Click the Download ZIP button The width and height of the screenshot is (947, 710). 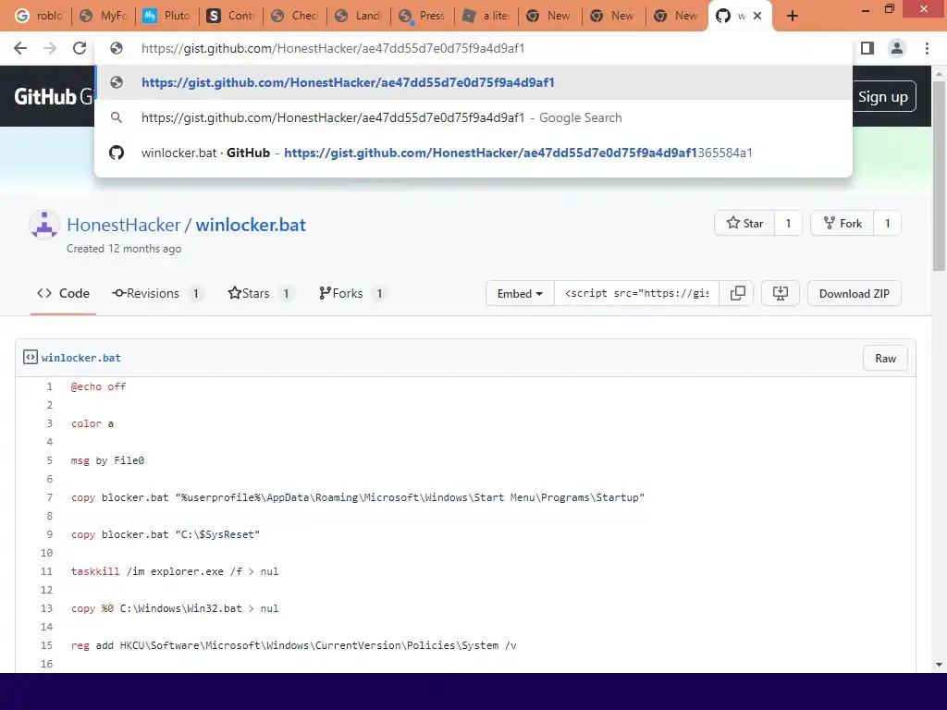[854, 293]
